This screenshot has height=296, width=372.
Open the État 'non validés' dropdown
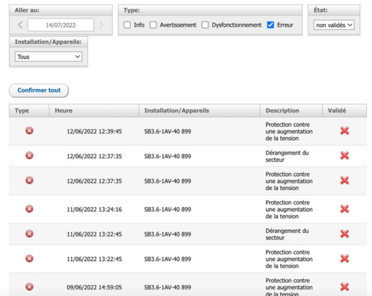(334, 25)
